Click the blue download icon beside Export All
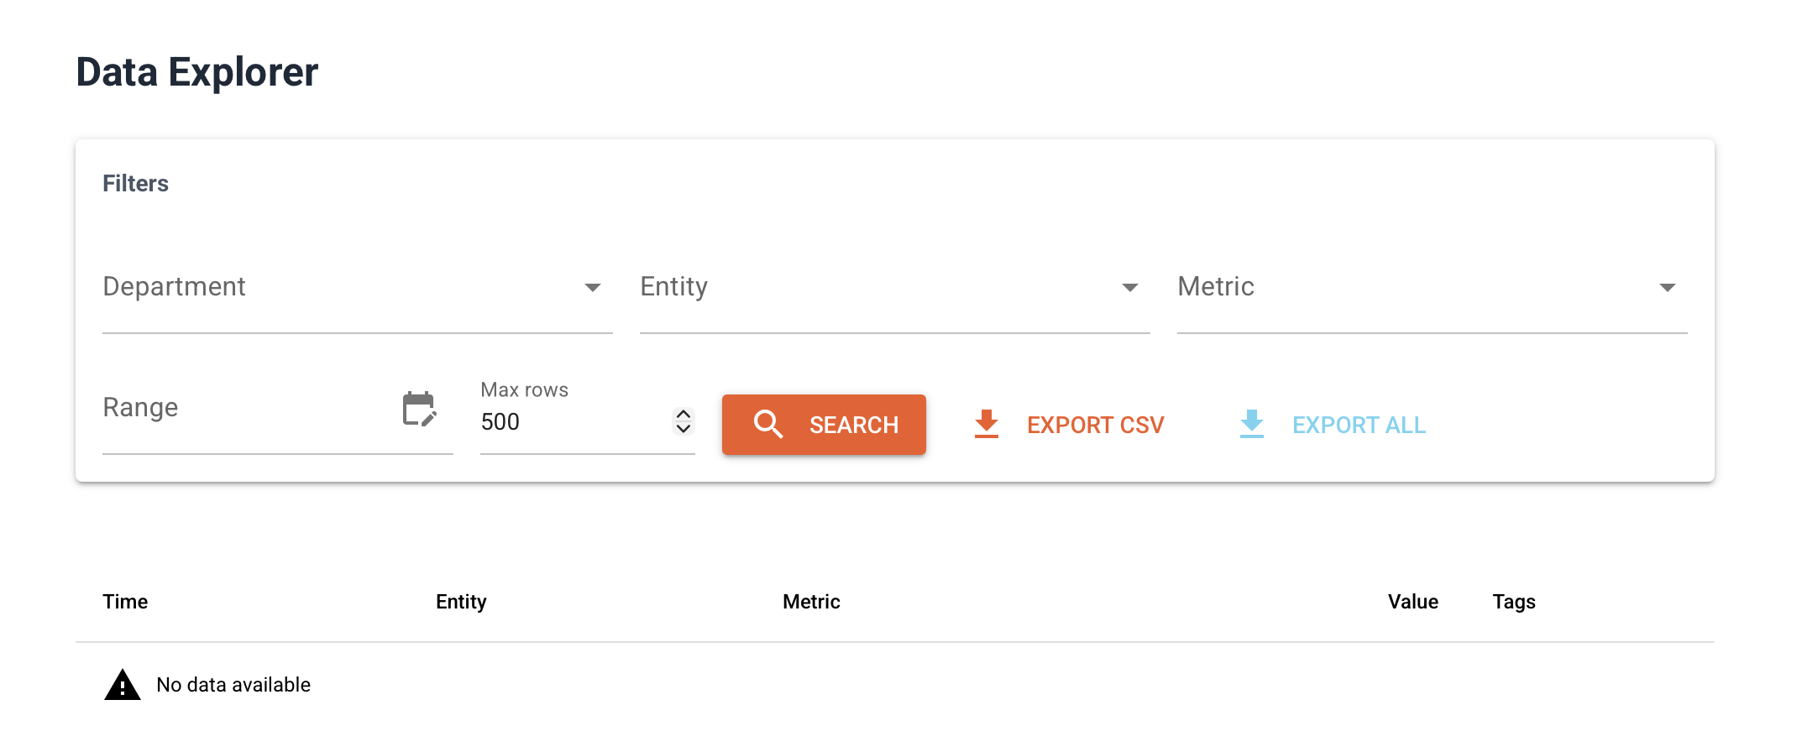The width and height of the screenshot is (1802, 752). coord(1251,425)
